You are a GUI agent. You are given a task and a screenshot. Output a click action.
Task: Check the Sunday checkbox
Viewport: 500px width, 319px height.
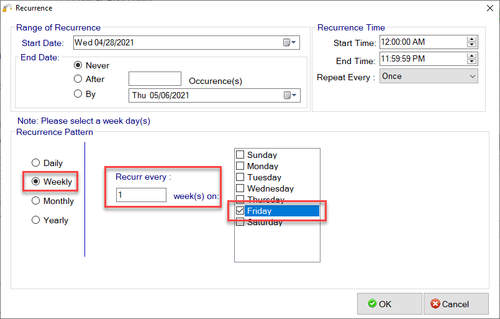point(240,155)
